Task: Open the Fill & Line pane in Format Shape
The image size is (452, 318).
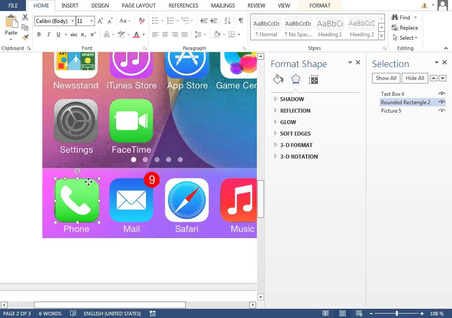Action: [x=278, y=79]
